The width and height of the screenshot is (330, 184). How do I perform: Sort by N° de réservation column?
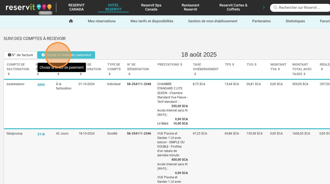point(129,74)
